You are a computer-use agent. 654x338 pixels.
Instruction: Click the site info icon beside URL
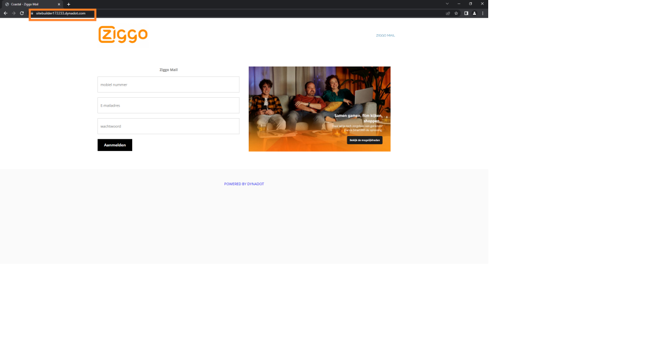[32, 13]
